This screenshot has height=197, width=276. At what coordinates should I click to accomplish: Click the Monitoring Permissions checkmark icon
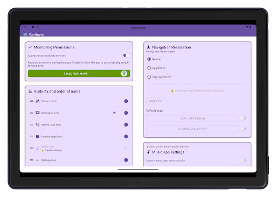(x=30, y=47)
